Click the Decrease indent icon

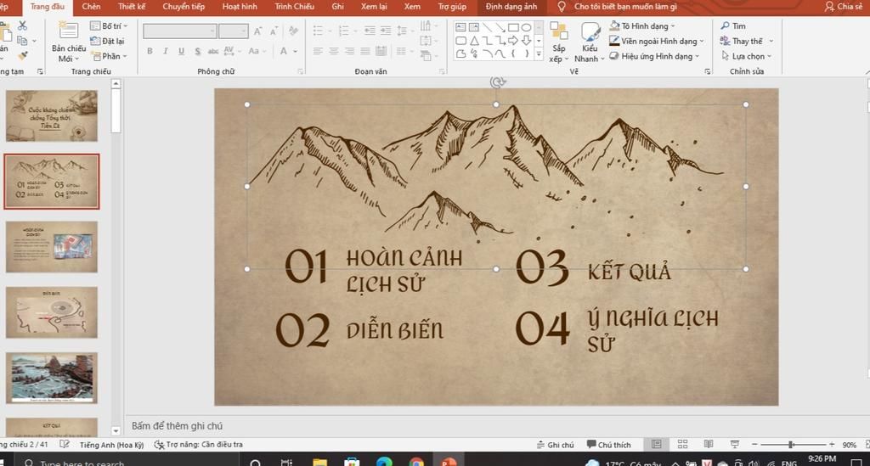pyautogui.click(x=370, y=31)
